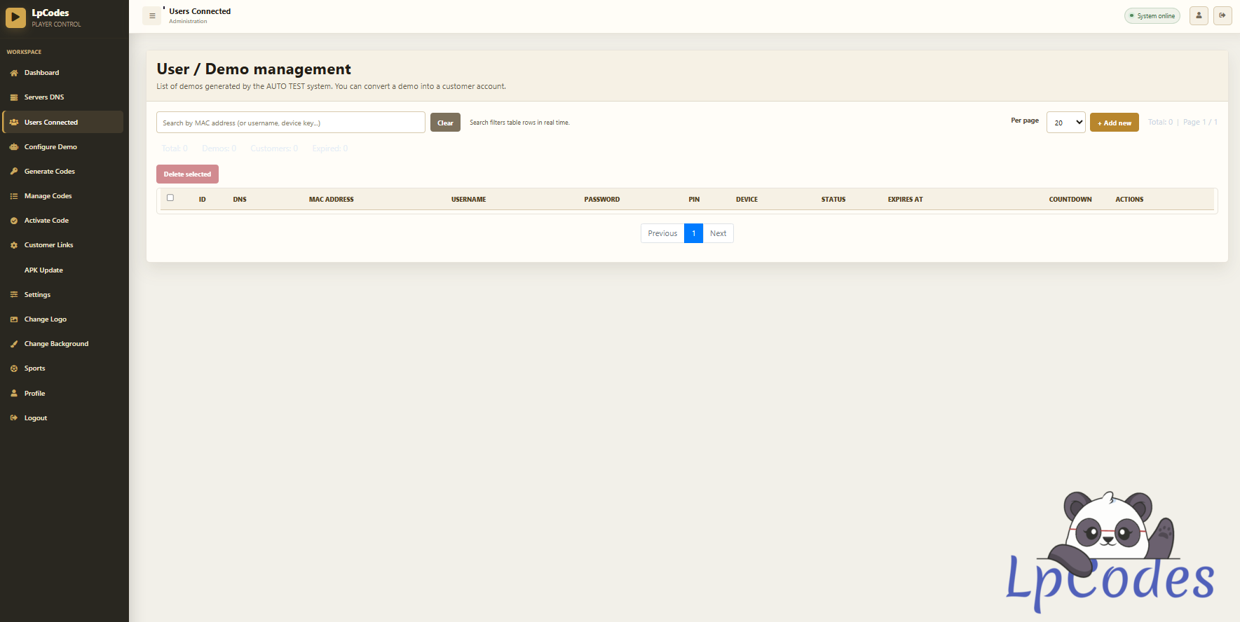This screenshot has width=1240, height=622.
Task: Click the COUNTDOWN column header
Action: pyautogui.click(x=1070, y=200)
